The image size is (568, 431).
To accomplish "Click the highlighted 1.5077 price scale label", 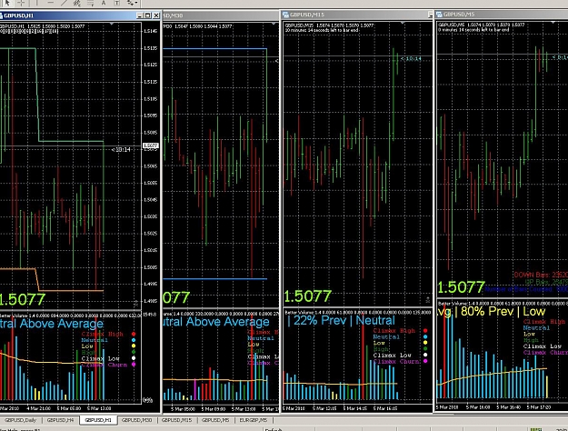I will [x=150, y=145].
